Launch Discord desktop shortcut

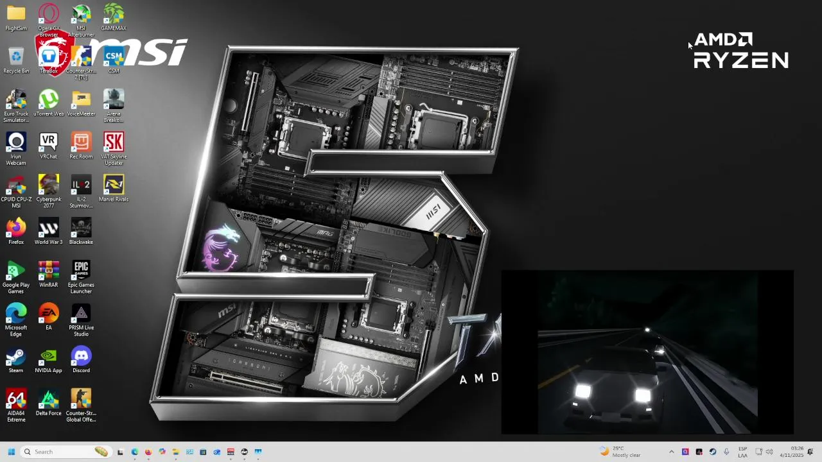(81, 361)
